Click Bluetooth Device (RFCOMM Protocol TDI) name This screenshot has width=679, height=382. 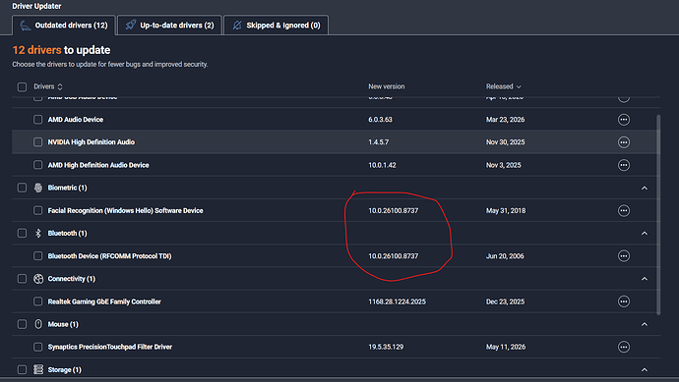[x=109, y=256]
